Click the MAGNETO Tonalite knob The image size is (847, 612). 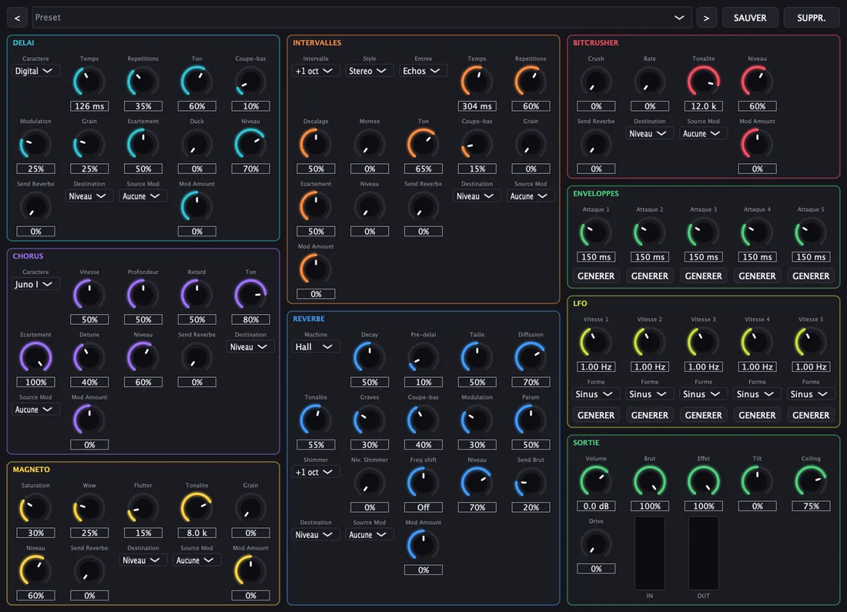click(x=196, y=508)
